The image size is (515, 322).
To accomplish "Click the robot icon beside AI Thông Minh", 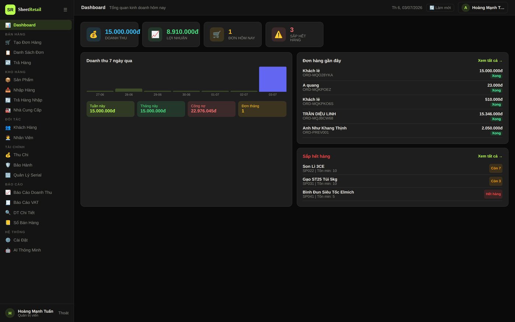I will pyautogui.click(x=8, y=250).
